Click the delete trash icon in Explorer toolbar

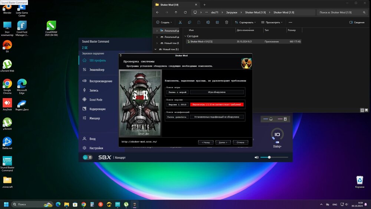[227, 22]
